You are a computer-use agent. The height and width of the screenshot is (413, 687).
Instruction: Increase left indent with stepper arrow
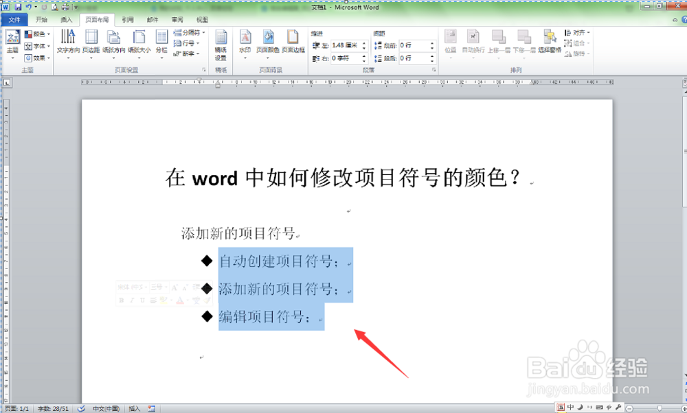[364, 43]
